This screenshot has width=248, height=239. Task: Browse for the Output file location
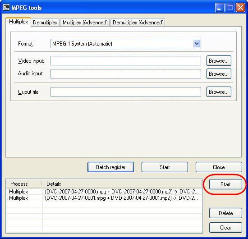(x=219, y=92)
